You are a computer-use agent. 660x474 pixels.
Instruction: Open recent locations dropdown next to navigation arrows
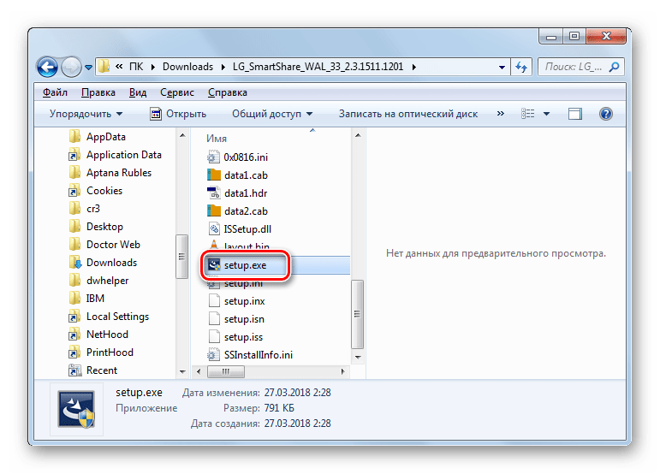88,68
